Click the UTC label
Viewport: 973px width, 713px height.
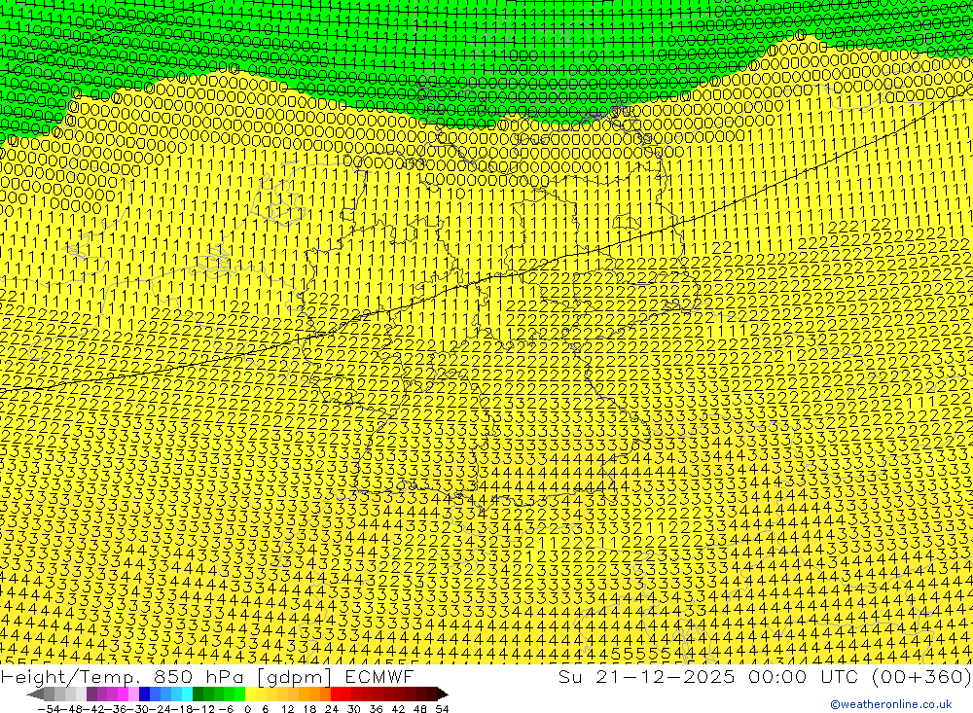tap(840, 676)
